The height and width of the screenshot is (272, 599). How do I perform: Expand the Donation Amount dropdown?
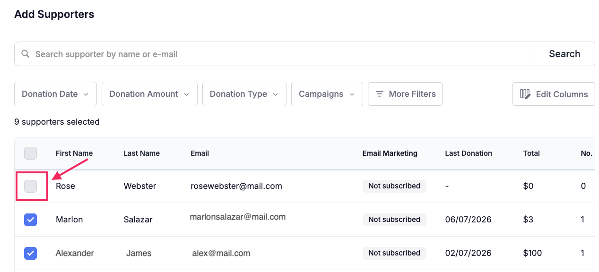point(149,94)
